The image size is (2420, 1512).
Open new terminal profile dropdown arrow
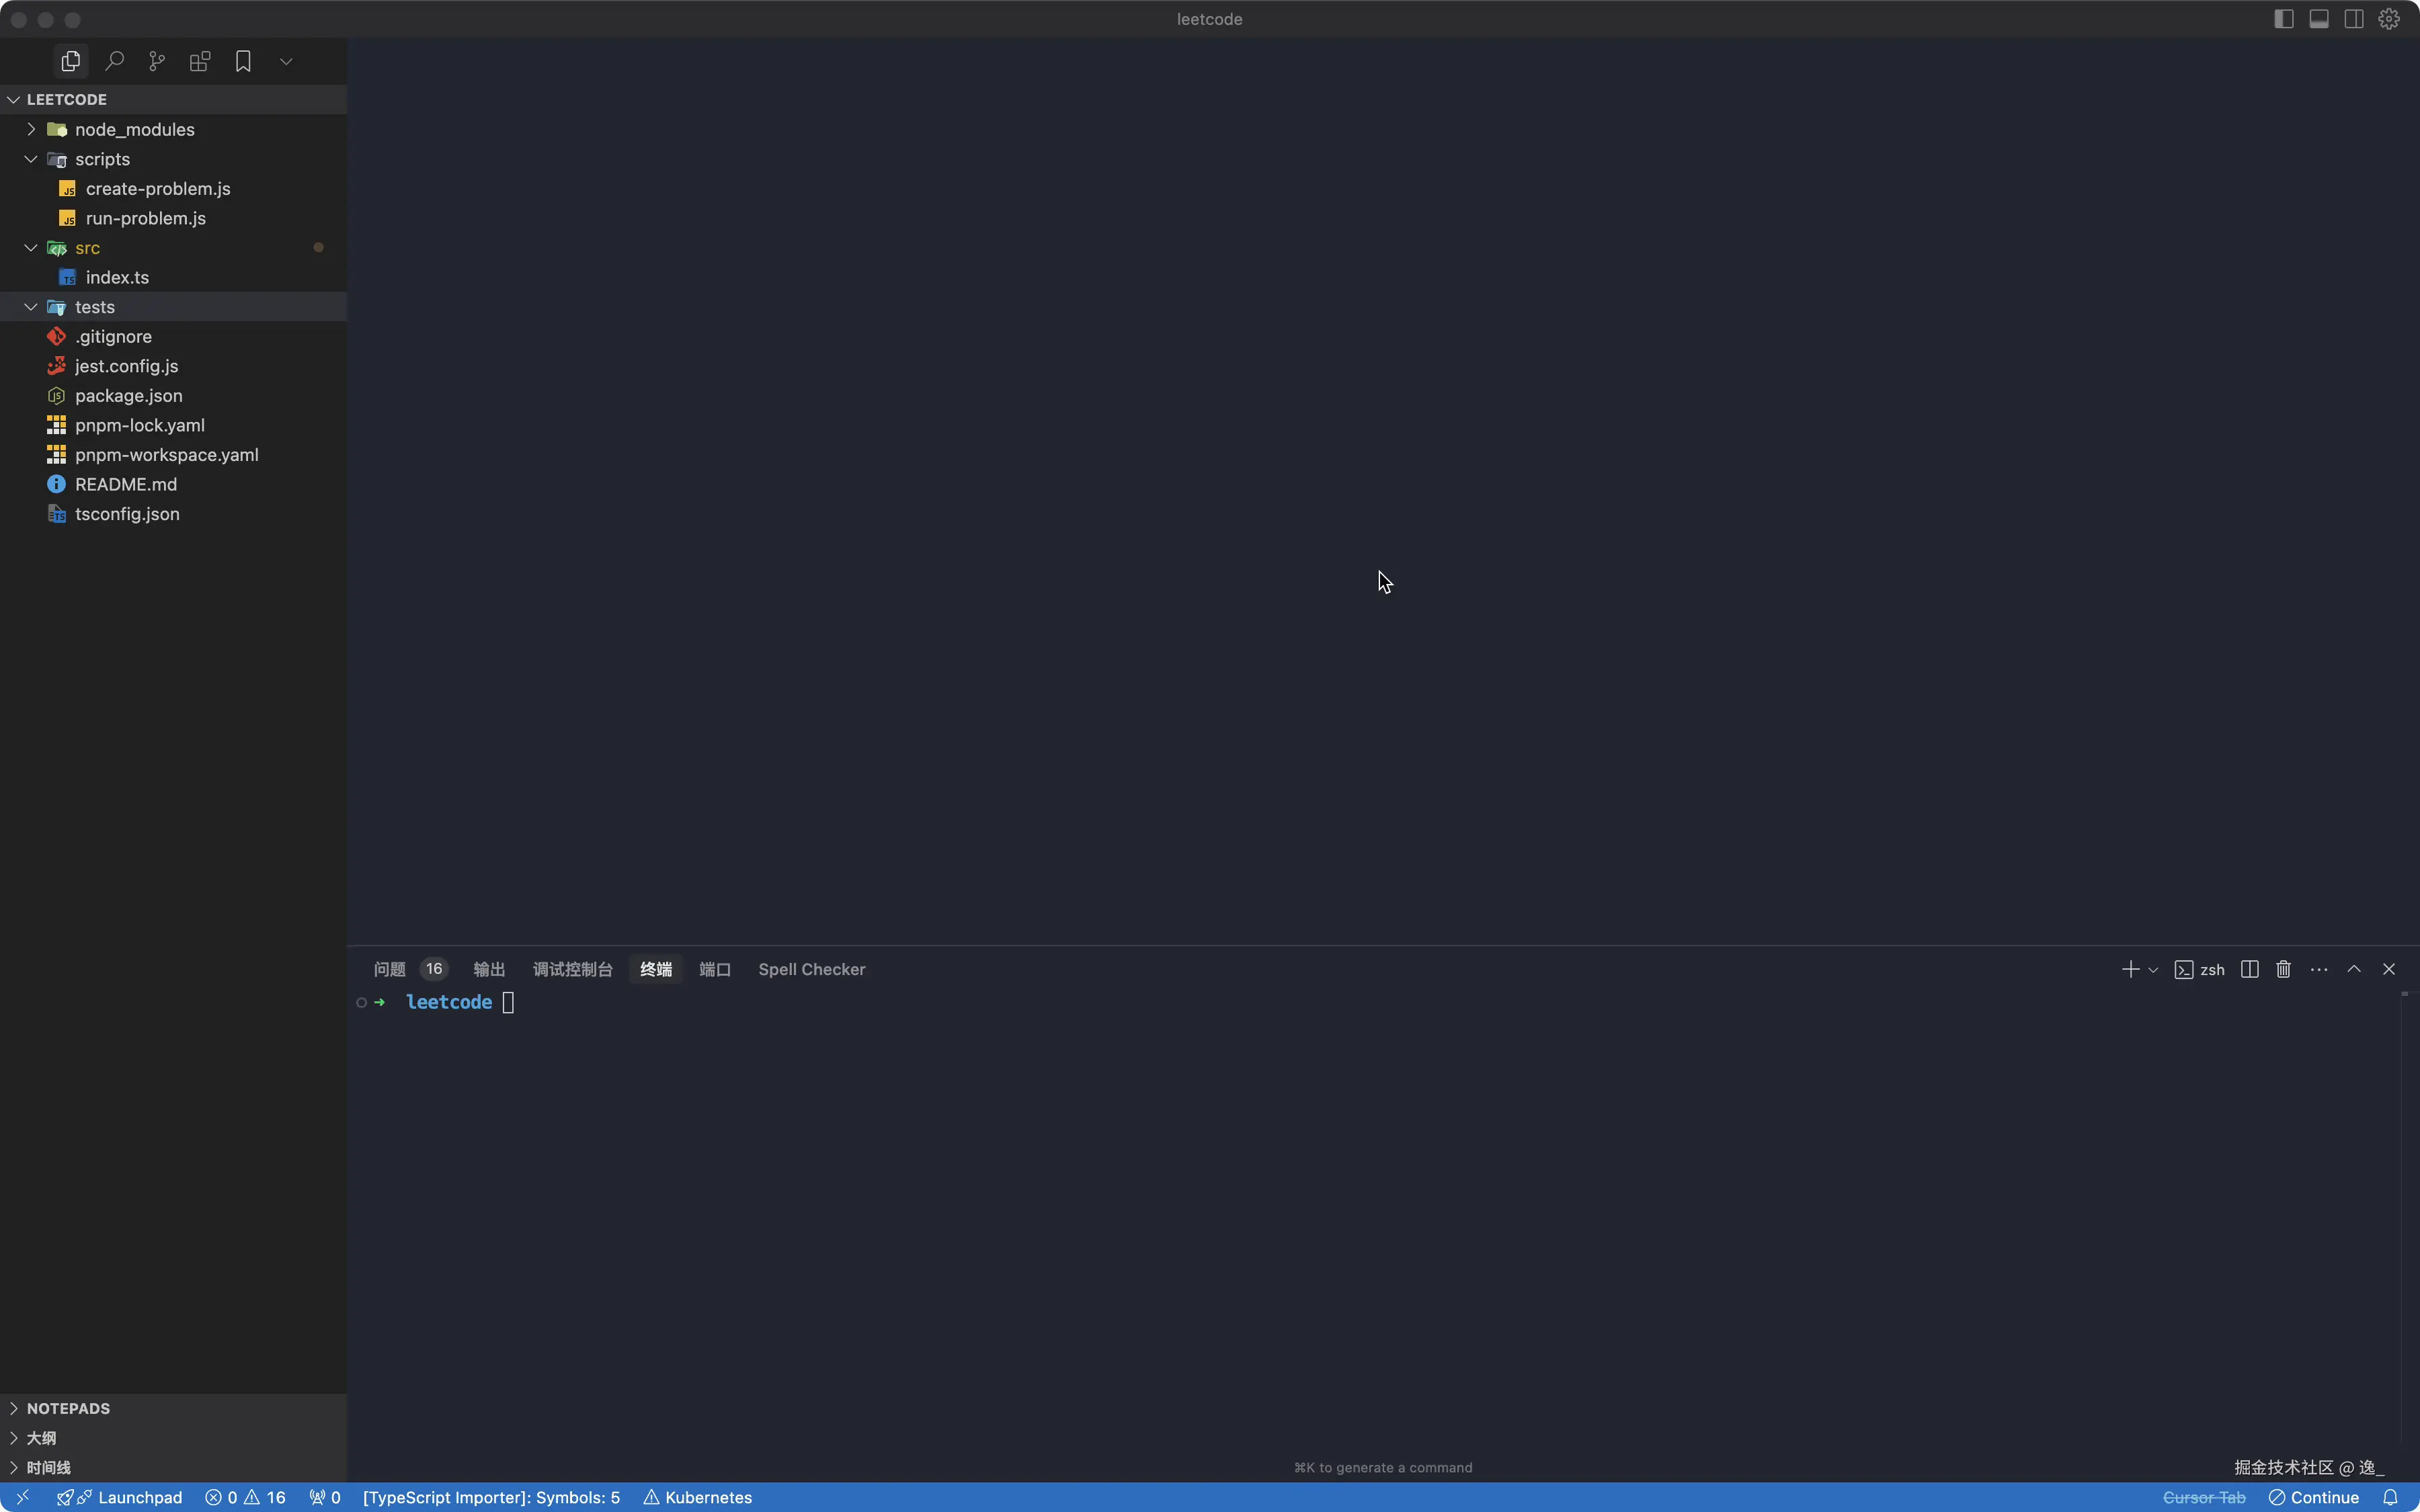pyautogui.click(x=2153, y=970)
